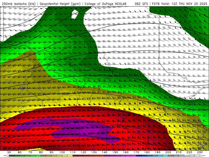Click the 150 value on the color scale

click(x=115, y=152)
